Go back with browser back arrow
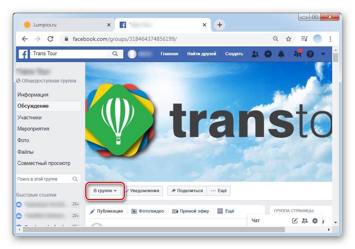Screen dimensions: 355x249 [25, 39]
